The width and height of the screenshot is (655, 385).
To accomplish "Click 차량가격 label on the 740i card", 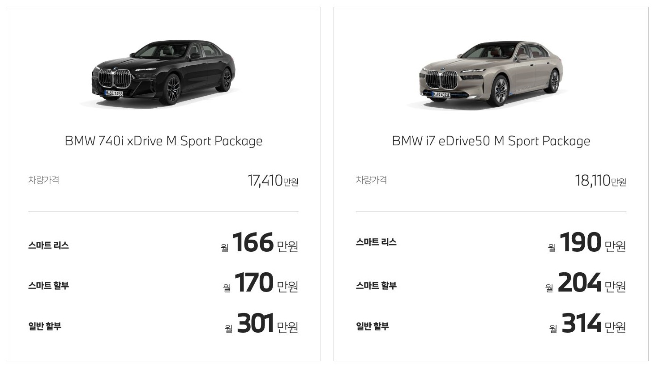I will click(x=44, y=180).
